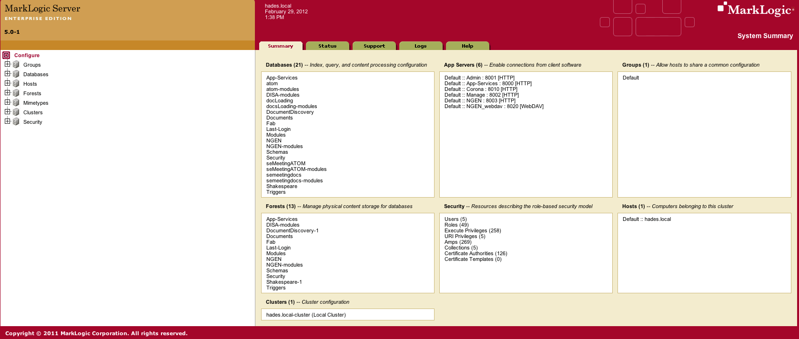
Task: Switch to the Status tab
Action: tap(327, 46)
